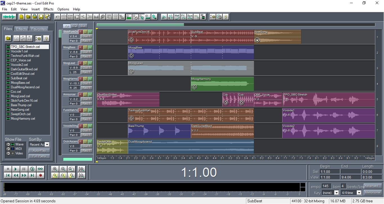This screenshot has width=384, height=204.
Task: Zoom out full with the page magnifier icon
Action: (x=72, y=169)
